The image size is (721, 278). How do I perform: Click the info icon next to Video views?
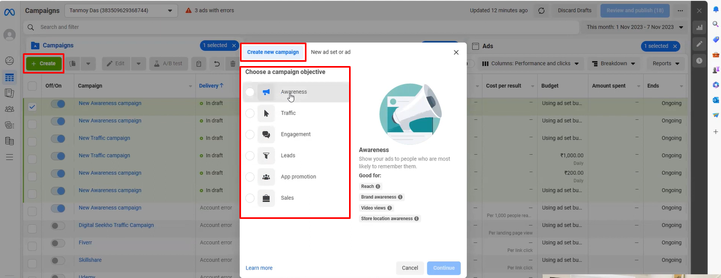click(390, 208)
